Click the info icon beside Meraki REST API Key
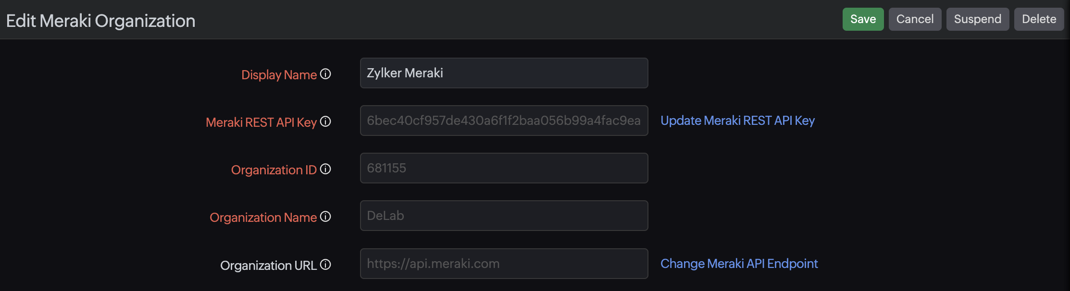 pos(325,121)
